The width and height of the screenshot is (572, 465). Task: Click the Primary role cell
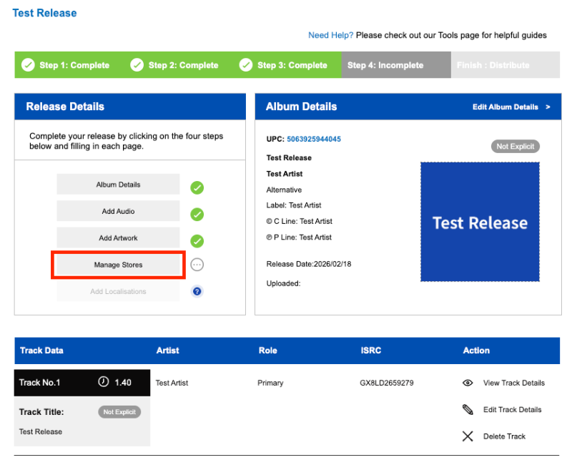[x=270, y=383]
